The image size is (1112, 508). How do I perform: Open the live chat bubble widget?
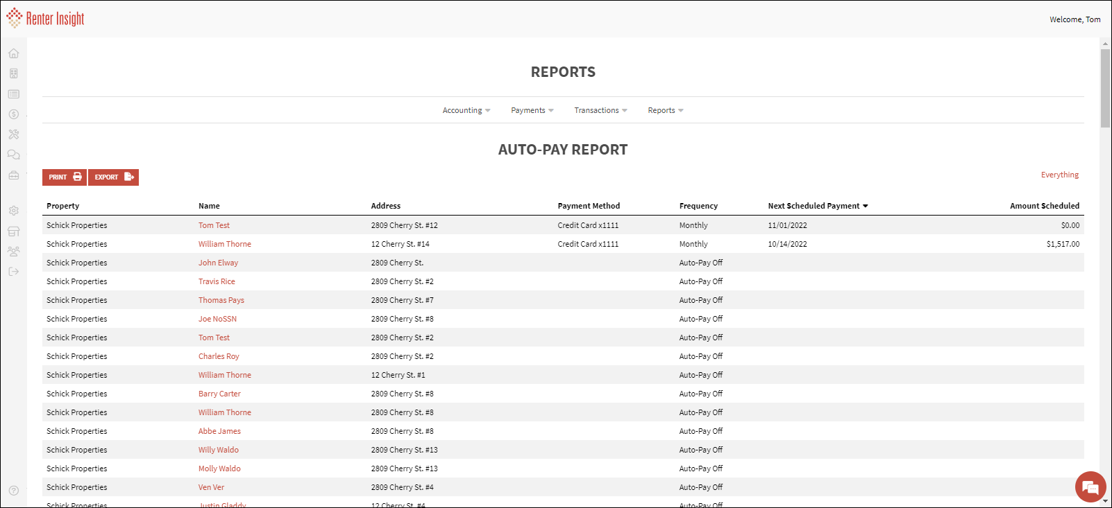(x=1090, y=487)
